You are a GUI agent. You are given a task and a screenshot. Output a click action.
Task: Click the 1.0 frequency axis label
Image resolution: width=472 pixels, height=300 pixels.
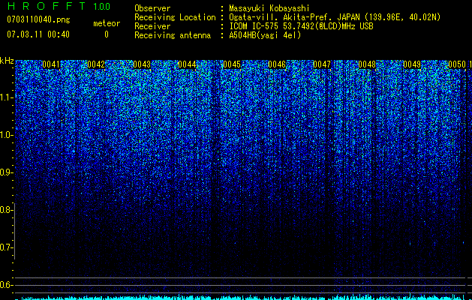click(7, 135)
